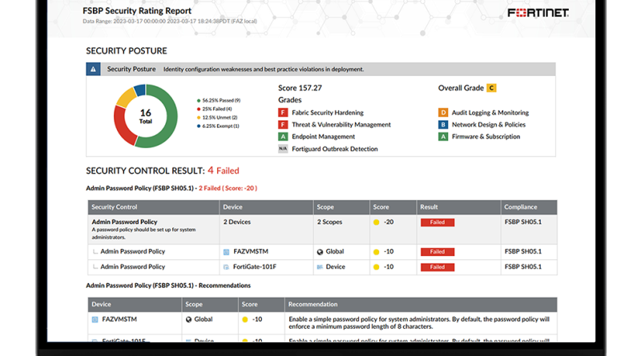Click the red Failed legend dot
The height and width of the screenshot is (356, 641).
point(199,109)
